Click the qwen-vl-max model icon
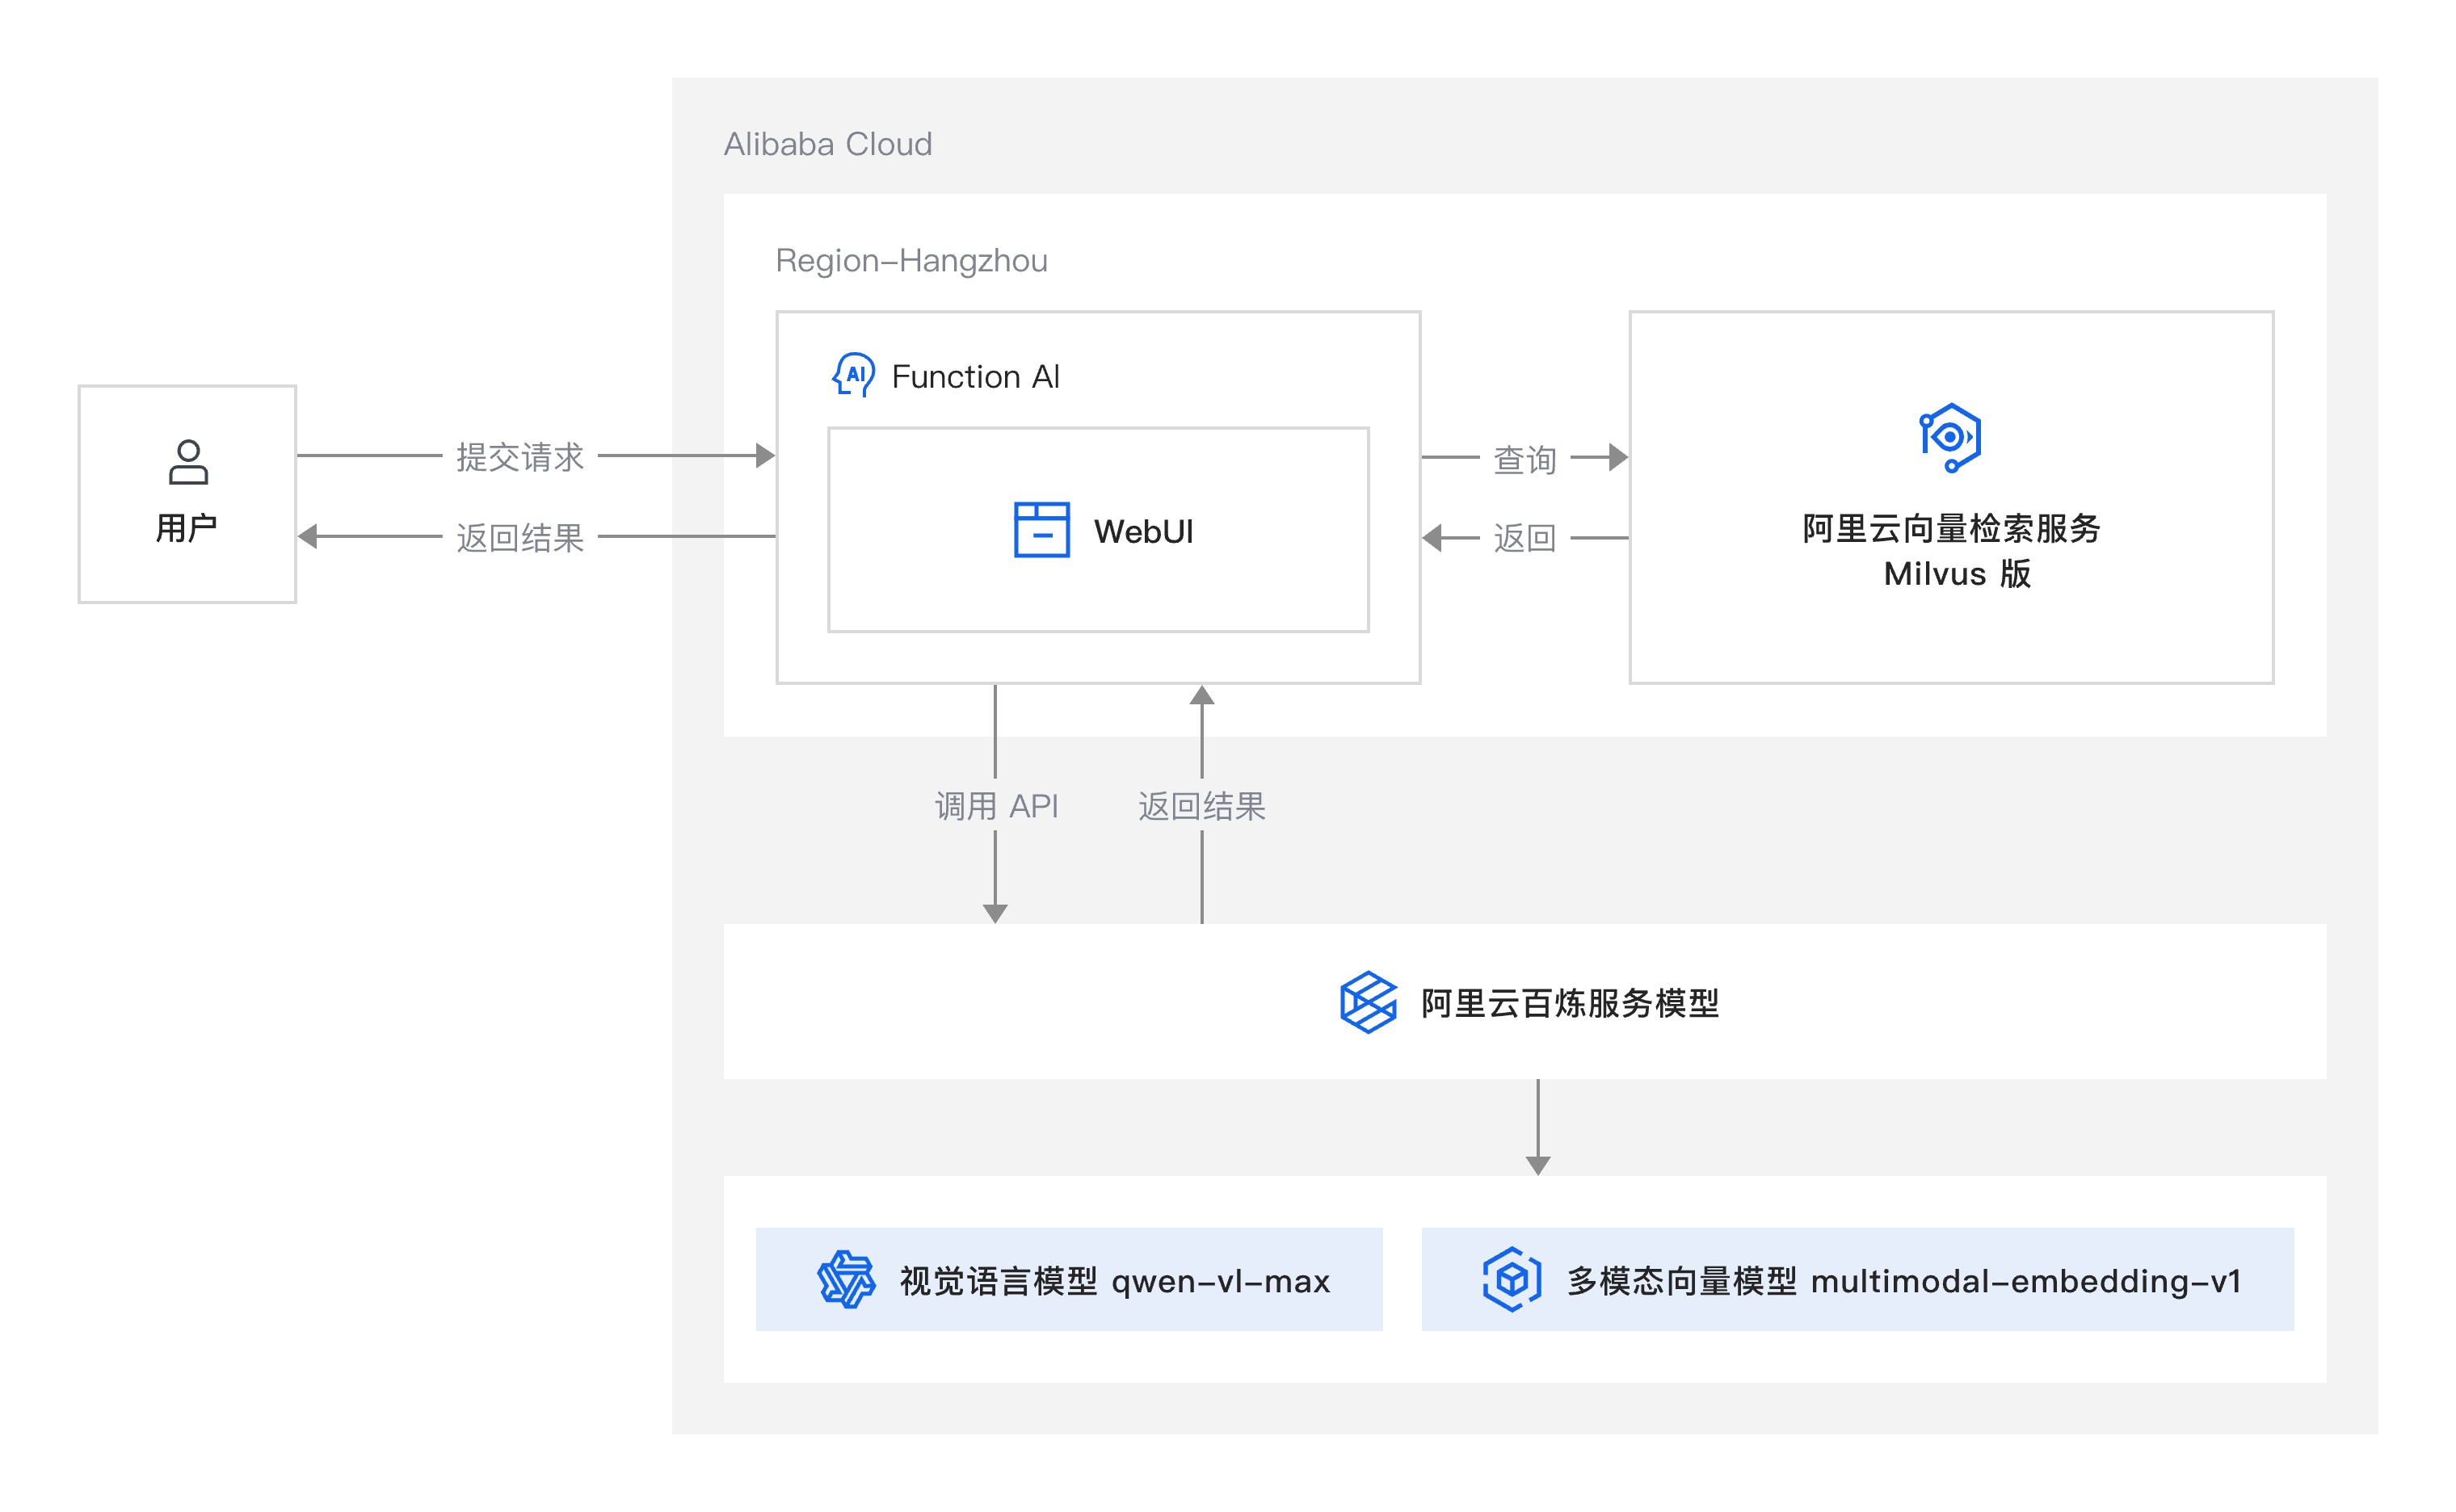The width and height of the screenshot is (2456, 1512). pos(846,1279)
